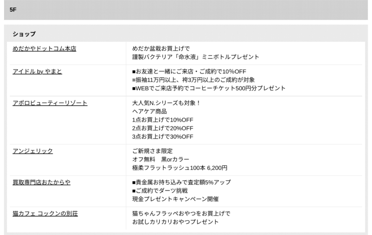Click the お友達と一緒にご来店 10%OFF line
372x235 pixels.
click(189, 72)
